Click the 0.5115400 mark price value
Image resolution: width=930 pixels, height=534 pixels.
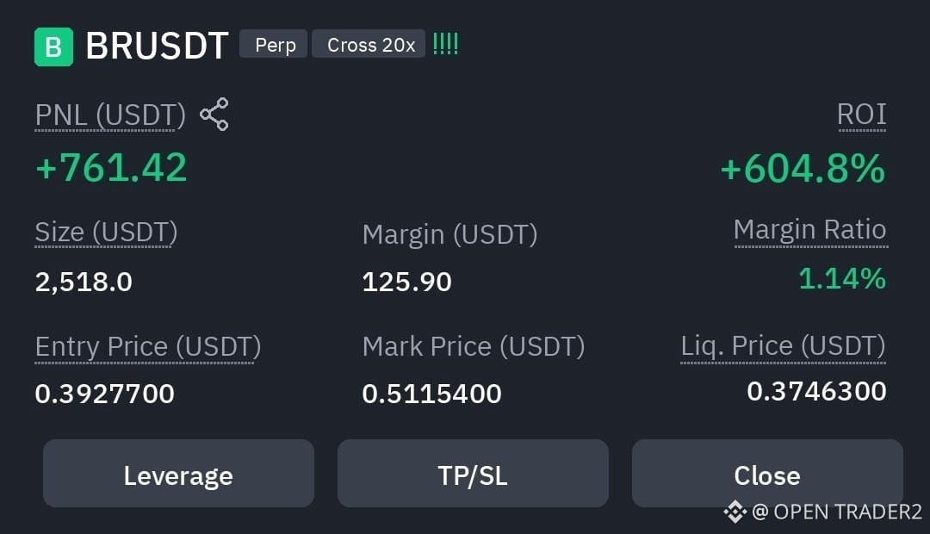click(x=431, y=394)
